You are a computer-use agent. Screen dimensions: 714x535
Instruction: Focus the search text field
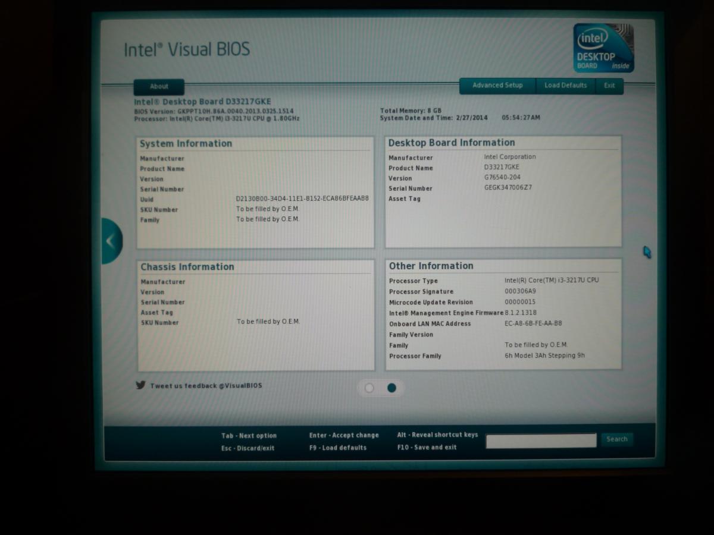tap(541, 440)
